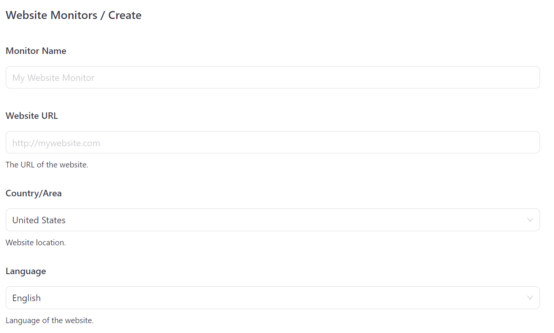The image size is (554, 333).
Task: Click the chevron arrow in Country/Area dropdown
Action: [x=530, y=220]
